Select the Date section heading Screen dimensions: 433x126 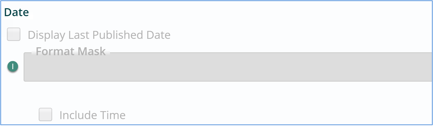(17, 12)
